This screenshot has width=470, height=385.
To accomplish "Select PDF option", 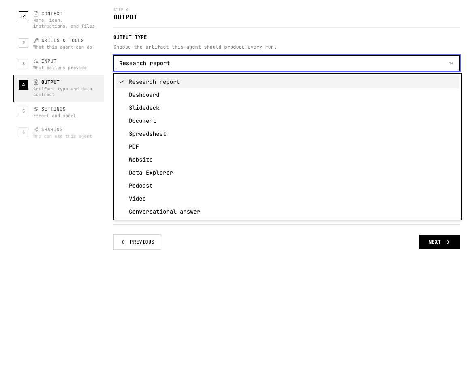I will (287, 147).
